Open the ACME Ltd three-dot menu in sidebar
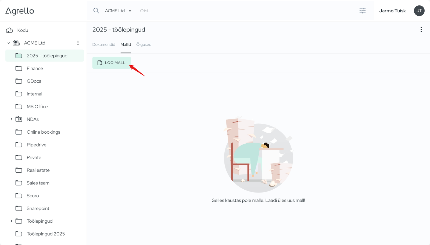The image size is (430, 245). [x=78, y=43]
